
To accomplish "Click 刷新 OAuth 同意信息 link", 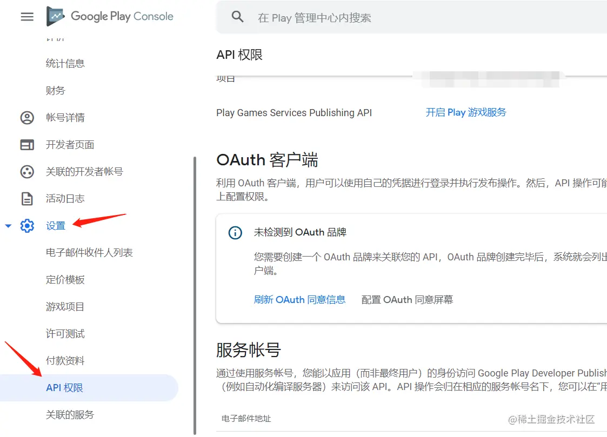I will (299, 300).
